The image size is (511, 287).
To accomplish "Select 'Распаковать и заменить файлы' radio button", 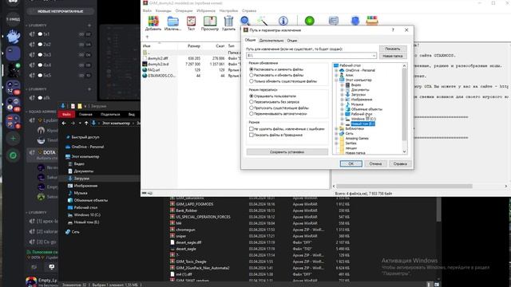I will coord(252,69).
